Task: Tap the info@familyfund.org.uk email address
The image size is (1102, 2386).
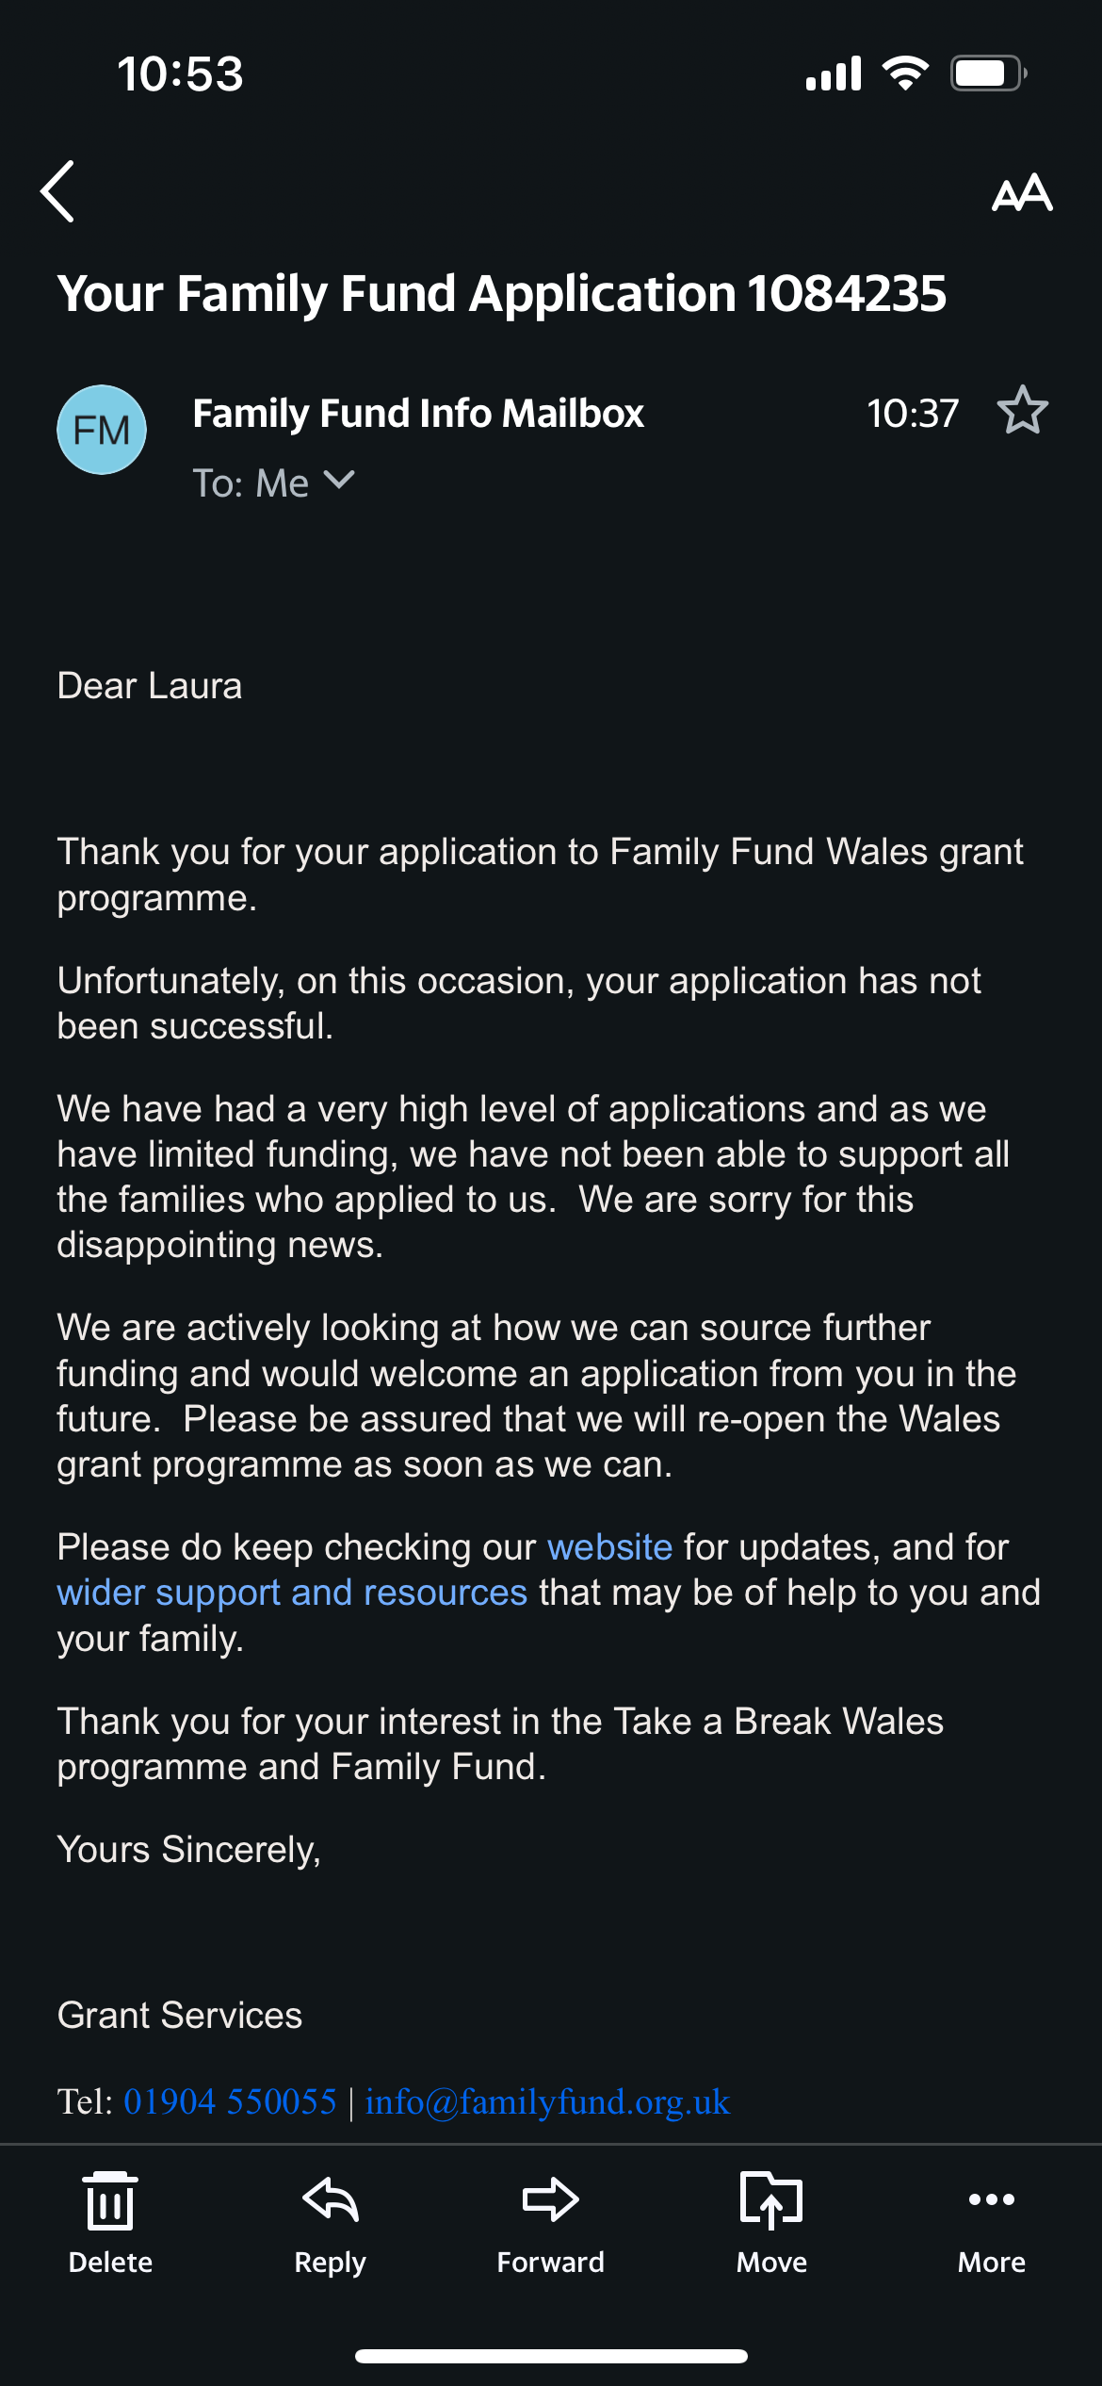Action: coord(547,2102)
